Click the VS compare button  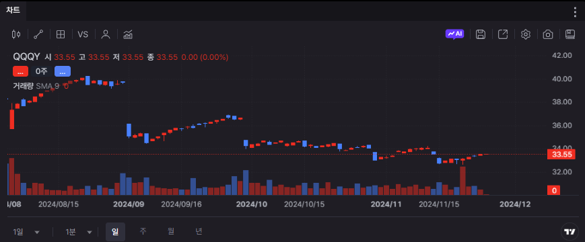point(83,35)
